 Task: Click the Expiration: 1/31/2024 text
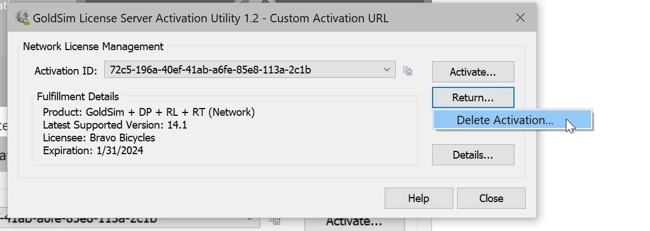tap(93, 150)
